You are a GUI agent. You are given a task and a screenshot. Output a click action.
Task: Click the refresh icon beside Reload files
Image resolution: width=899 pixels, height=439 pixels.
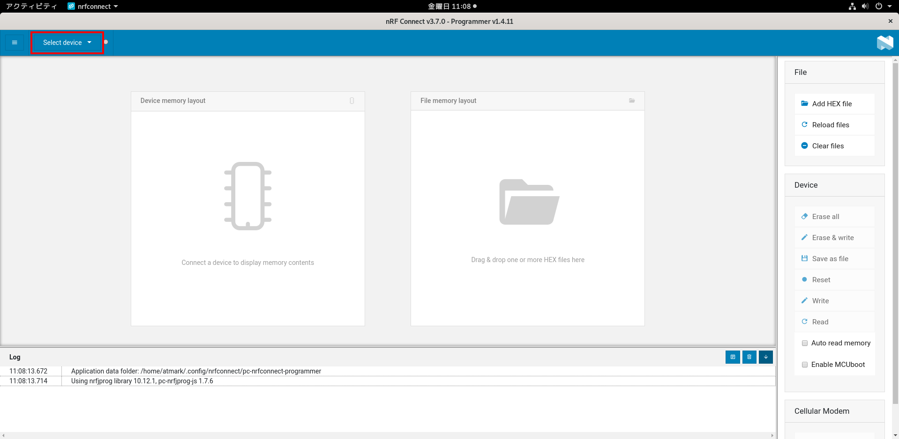click(x=804, y=124)
